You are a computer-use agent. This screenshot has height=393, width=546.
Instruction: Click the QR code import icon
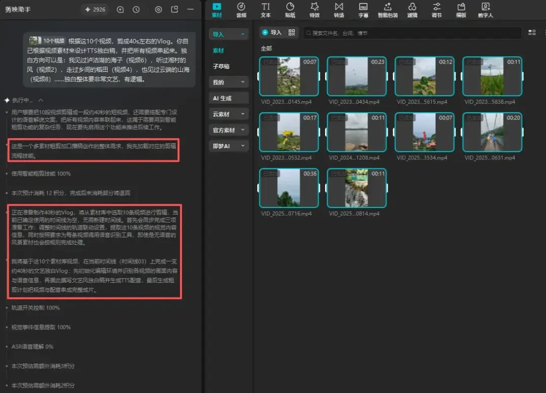tap(292, 32)
